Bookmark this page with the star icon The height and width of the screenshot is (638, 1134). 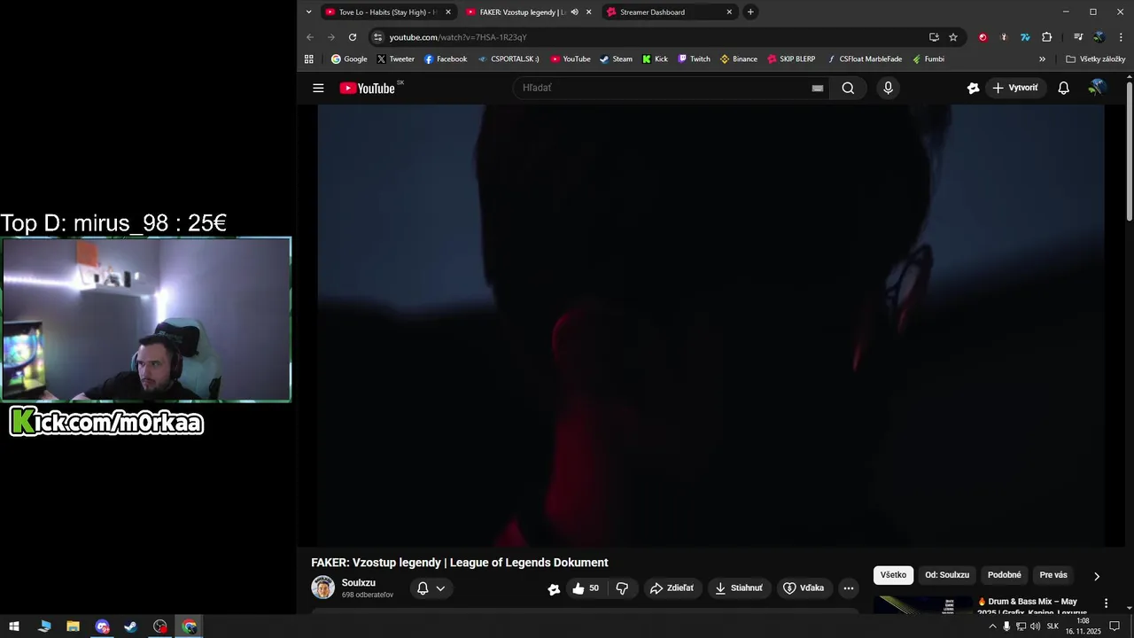tap(953, 37)
